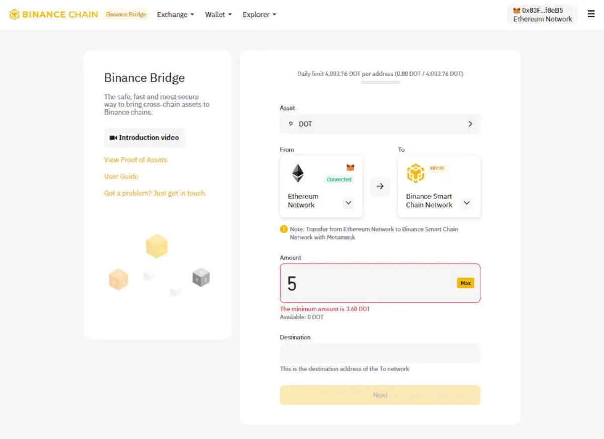This screenshot has height=439, width=604.
Task: Click the MetaMask fox wallet address
Action: click(542, 14)
